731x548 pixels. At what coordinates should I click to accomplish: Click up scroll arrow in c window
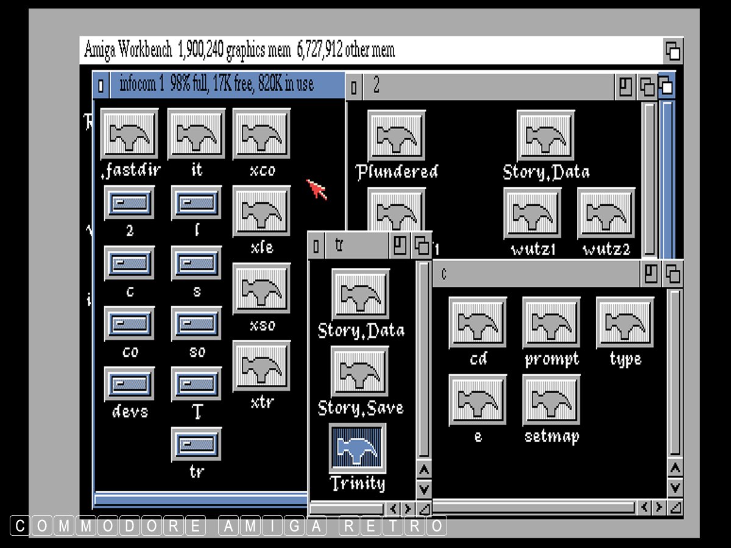(x=675, y=469)
